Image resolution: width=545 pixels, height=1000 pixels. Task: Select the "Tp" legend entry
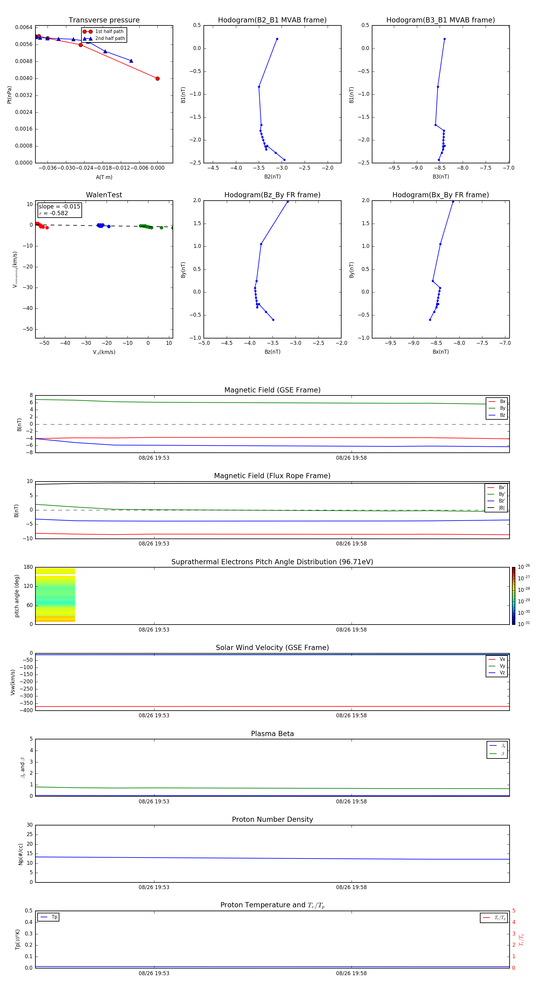(48, 917)
